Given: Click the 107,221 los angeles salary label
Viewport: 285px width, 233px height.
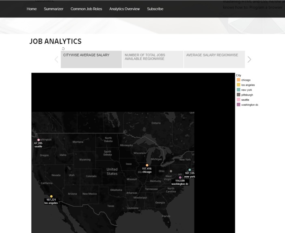Looking at the screenshot, I should pos(51,201).
